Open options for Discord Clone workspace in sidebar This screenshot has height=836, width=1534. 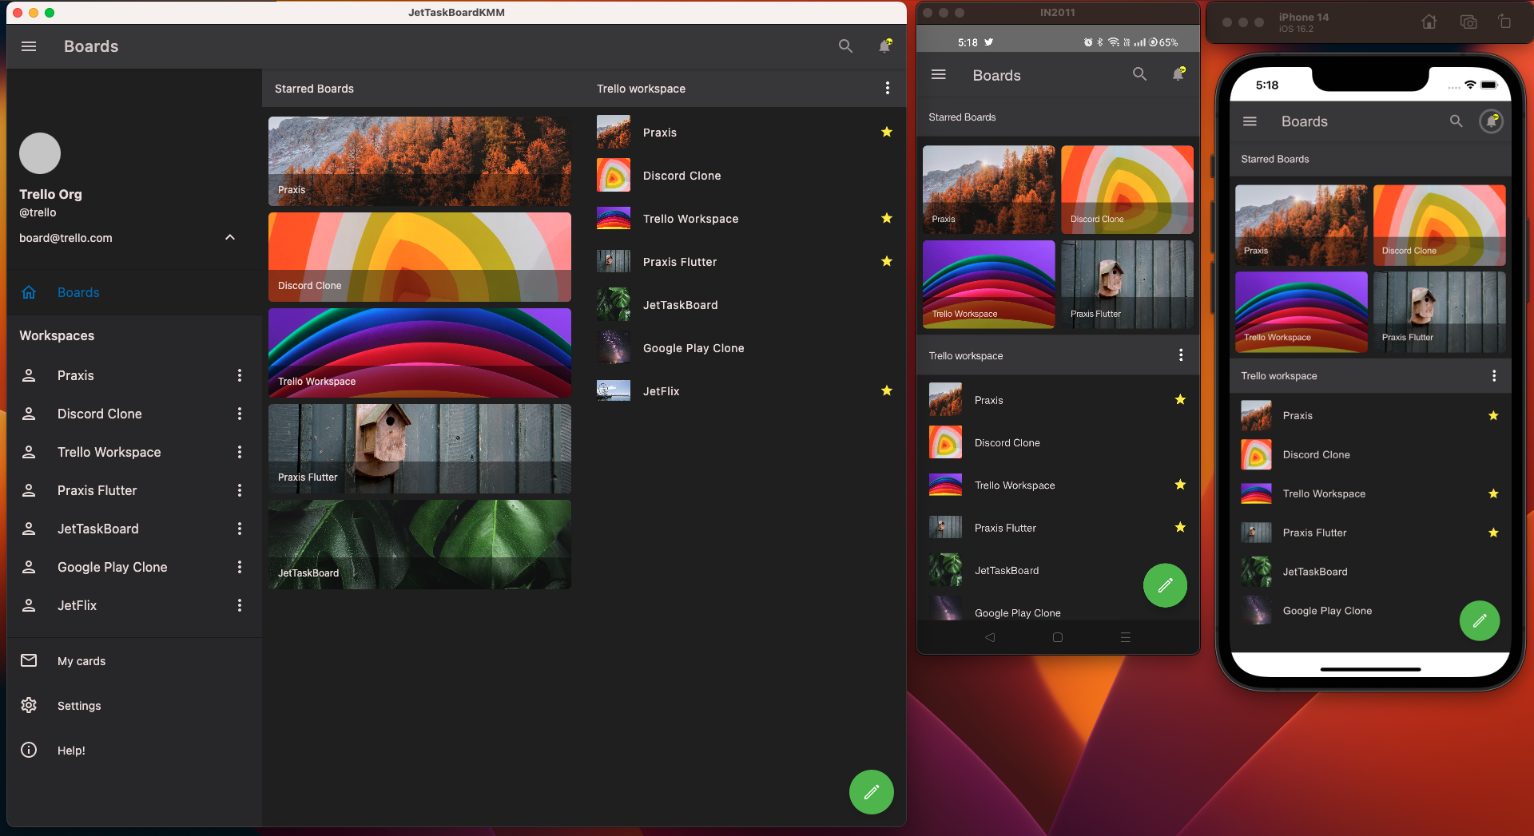(240, 414)
